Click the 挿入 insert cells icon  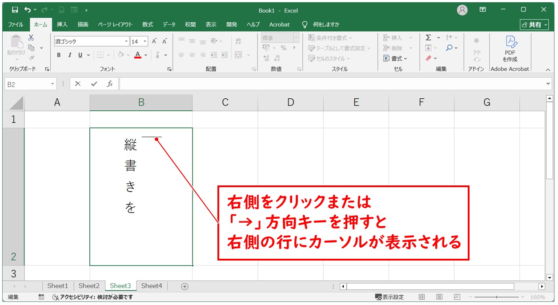click(392, 38)
